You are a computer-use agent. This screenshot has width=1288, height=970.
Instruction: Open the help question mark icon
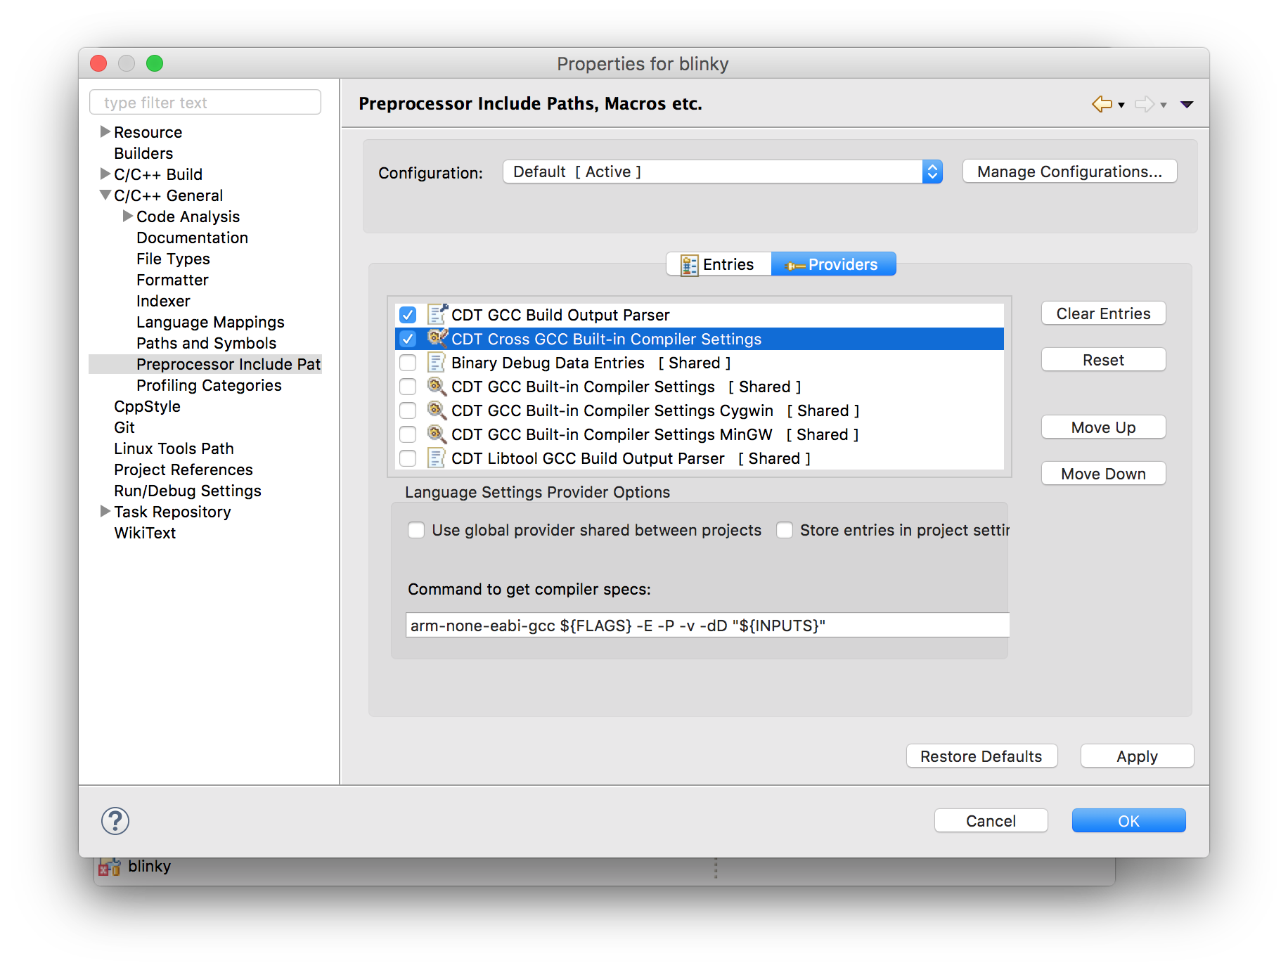click(x=115, y=820)
